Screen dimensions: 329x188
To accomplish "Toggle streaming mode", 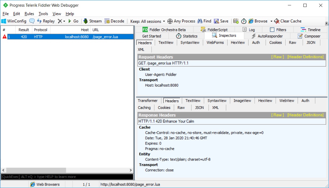I will [92, 21].
